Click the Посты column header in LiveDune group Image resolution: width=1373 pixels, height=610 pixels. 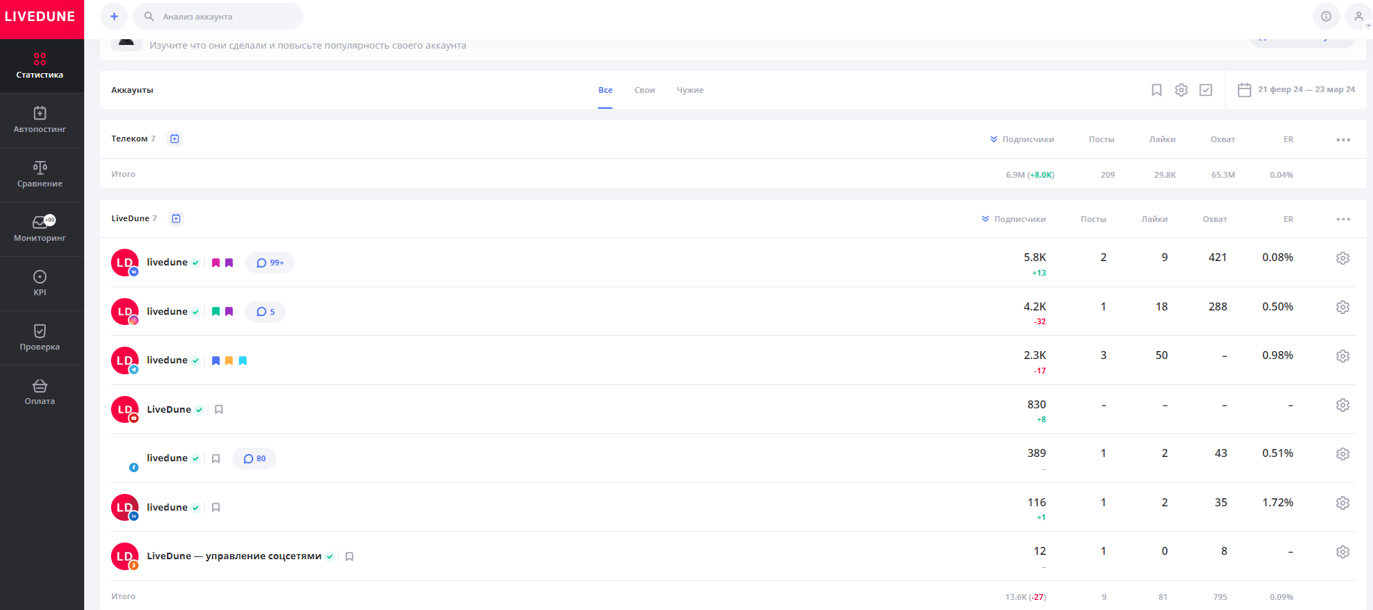tap(1093, 219)
